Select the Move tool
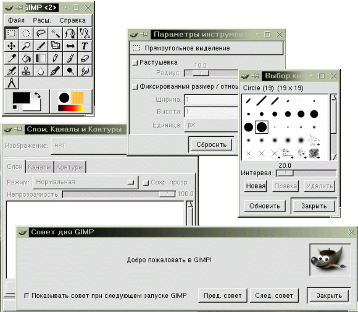The height and width of the screenshot is (312, 358). click(x=11, y=46)
